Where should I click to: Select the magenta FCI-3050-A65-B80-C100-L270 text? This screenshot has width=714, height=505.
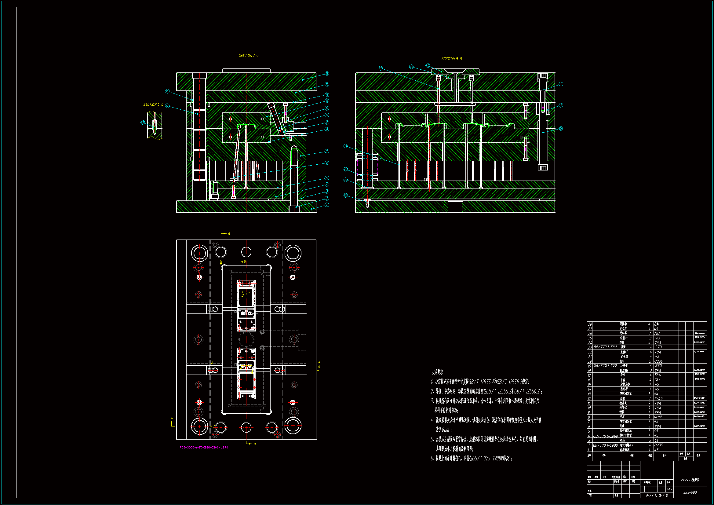pyautogui.click(x=204, y=448)
